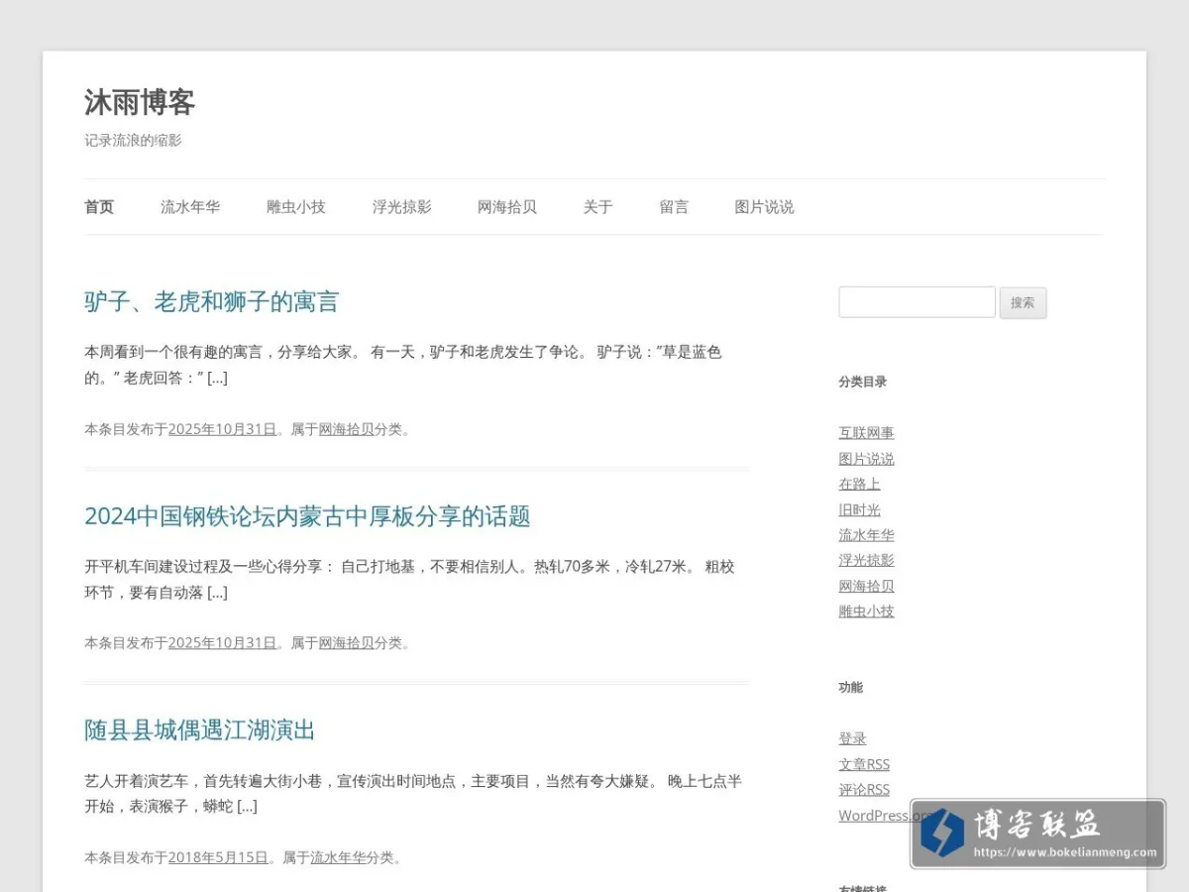Click the excerpt starting 开平机车间建设过程
Image resolution: width=1189 pixels, height=892 pixels.
click(x=409, y=580)
